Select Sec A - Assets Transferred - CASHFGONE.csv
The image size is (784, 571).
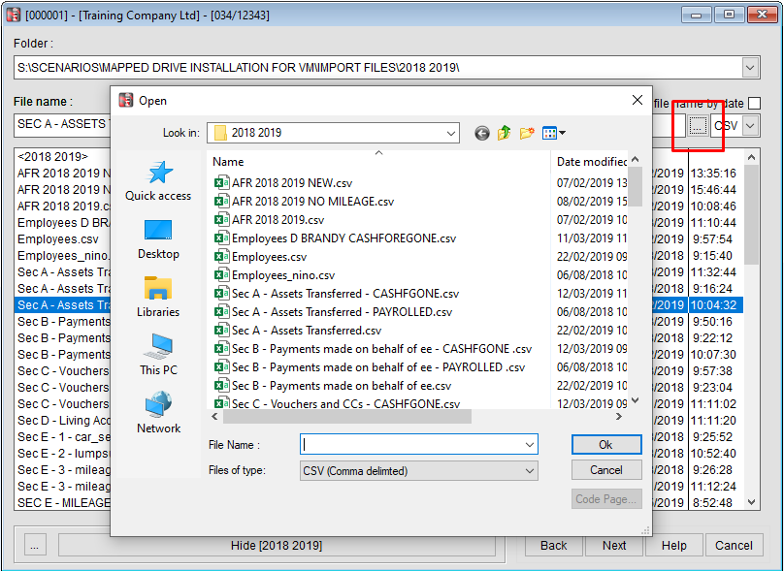(x=337, y=294)
